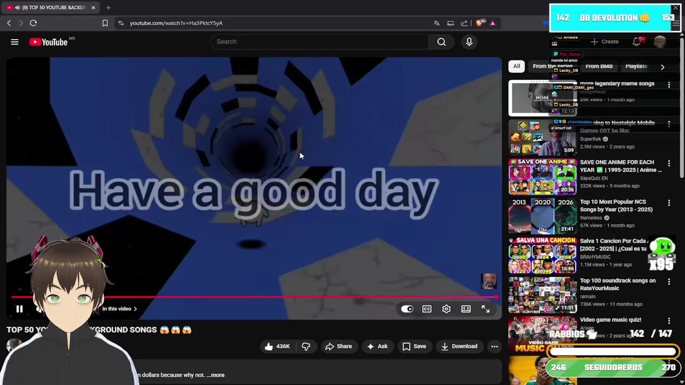This screenshot has width=685, height=385.
Task: Open the YouTube notifications bell
Action: click(x=637, y=42)
